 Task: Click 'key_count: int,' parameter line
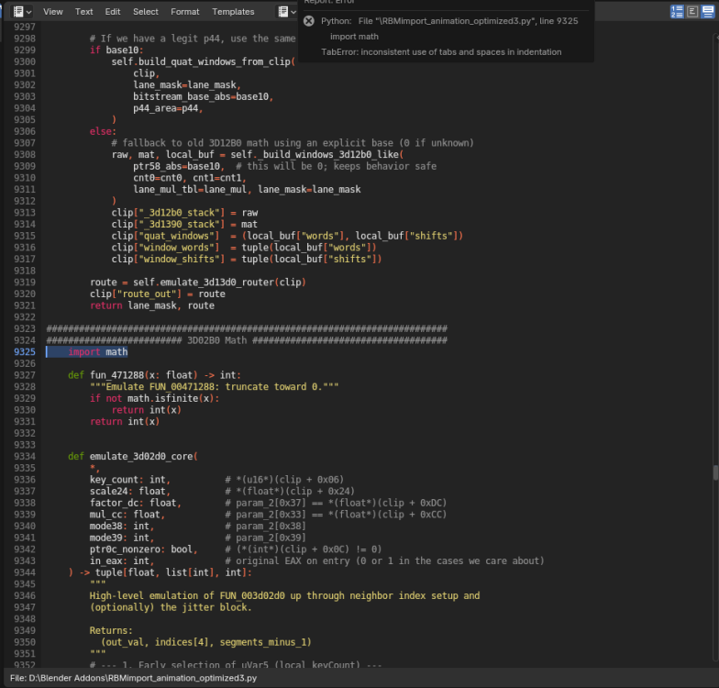[130, 480]
